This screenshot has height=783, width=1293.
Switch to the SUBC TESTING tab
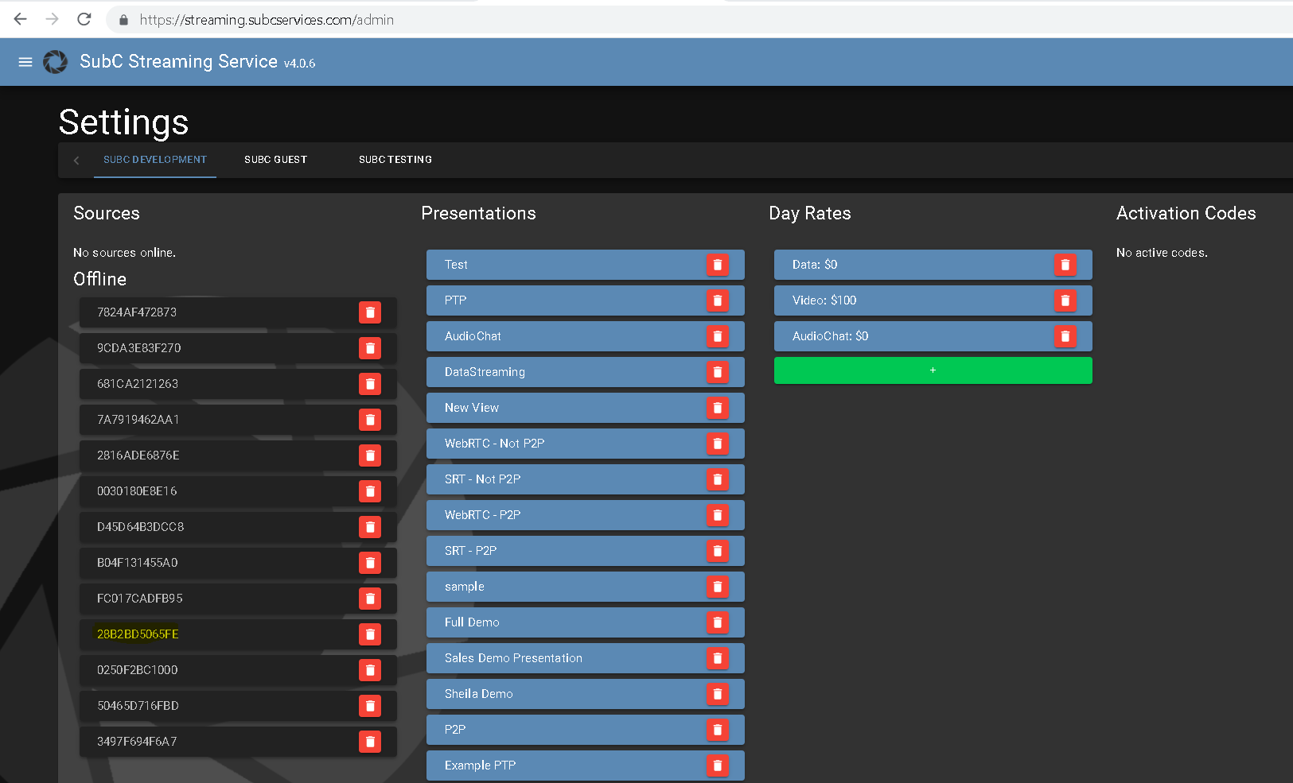[395, 160]
